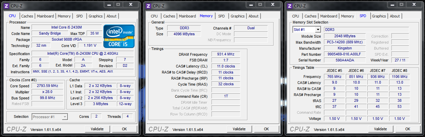This screenshot has width=425, height=137.
Task: Click the Max TDP value 35 W
Action: (x=95, y=34)
